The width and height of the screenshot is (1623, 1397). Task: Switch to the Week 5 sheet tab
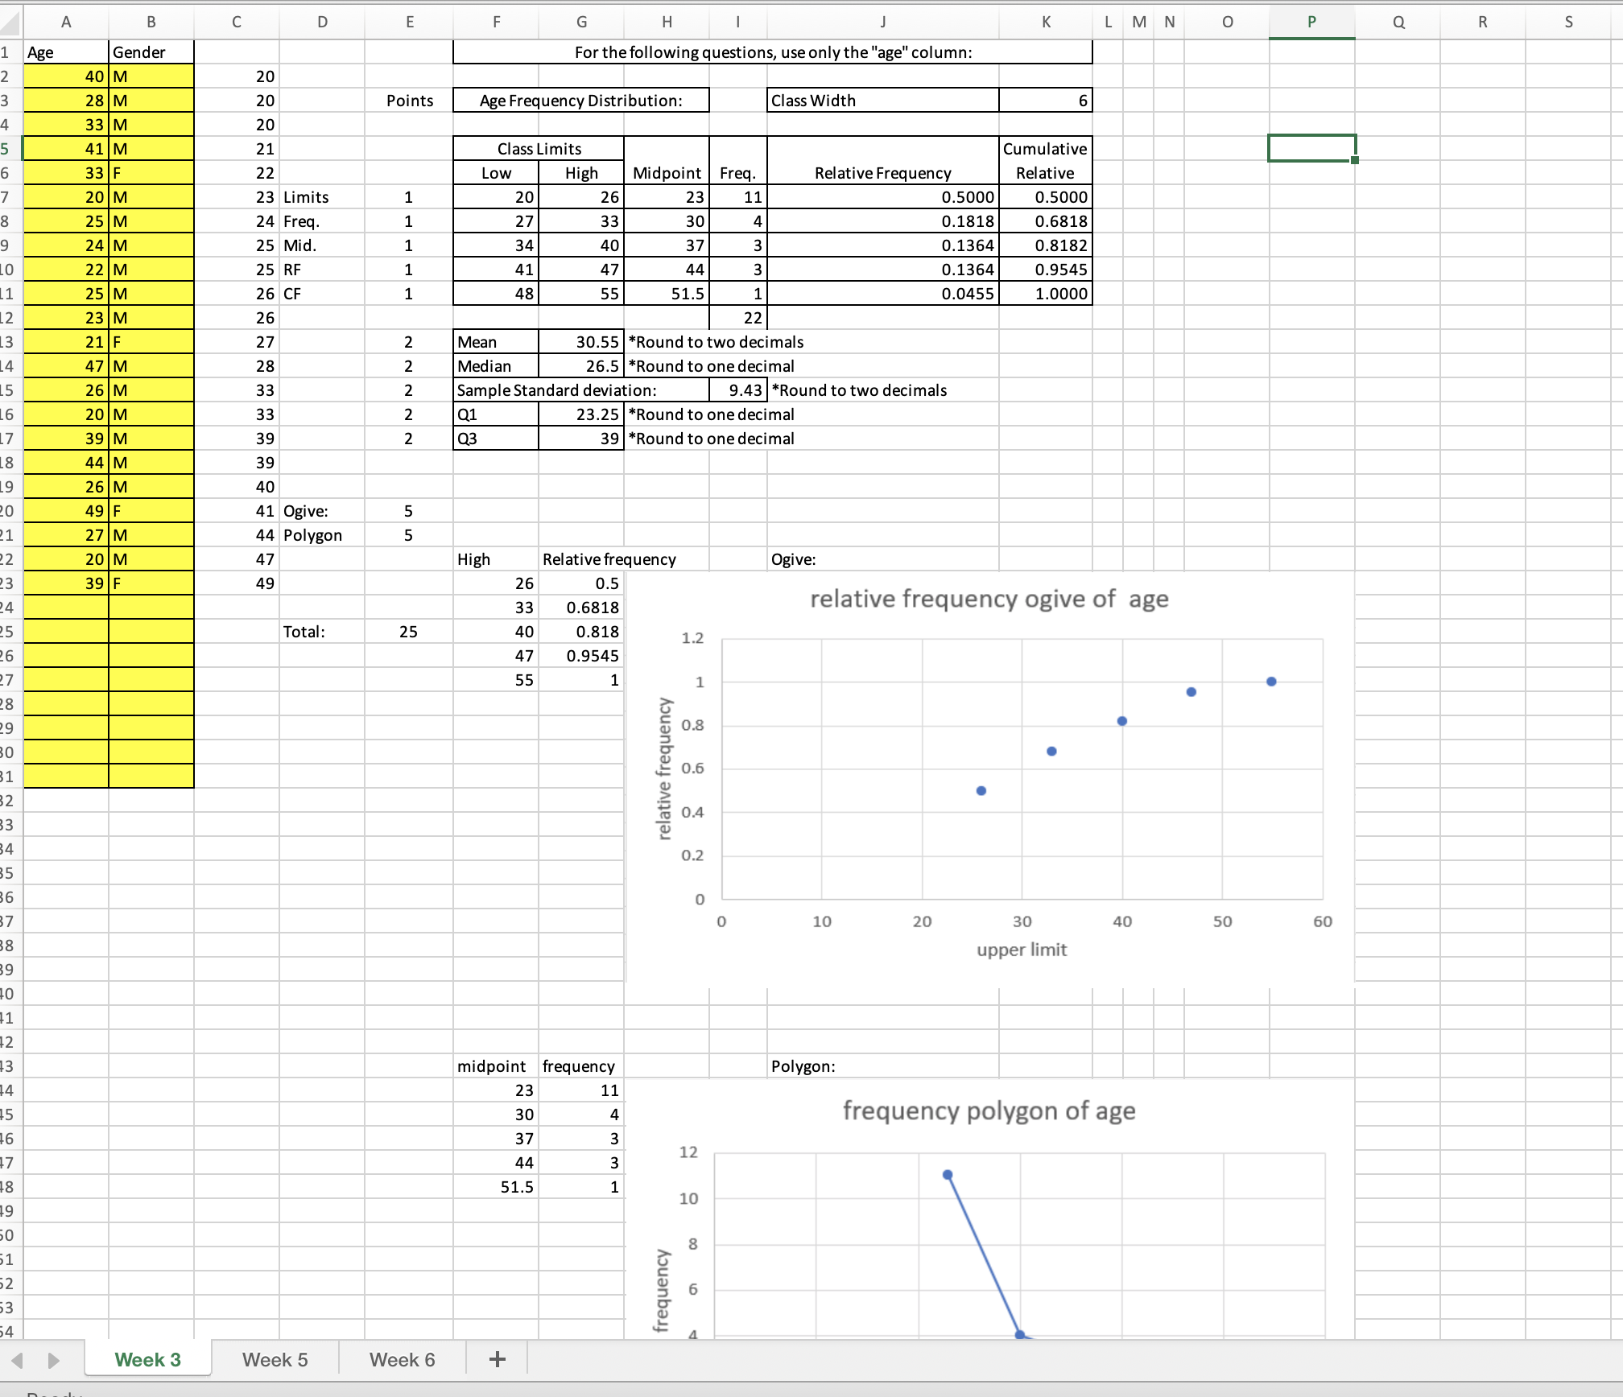coord(275,1359)
